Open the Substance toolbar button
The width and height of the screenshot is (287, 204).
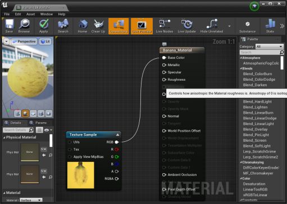[247, 26]
